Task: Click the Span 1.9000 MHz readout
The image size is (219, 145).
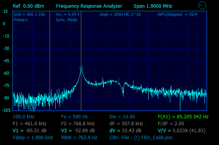Action: pos(153,6)
